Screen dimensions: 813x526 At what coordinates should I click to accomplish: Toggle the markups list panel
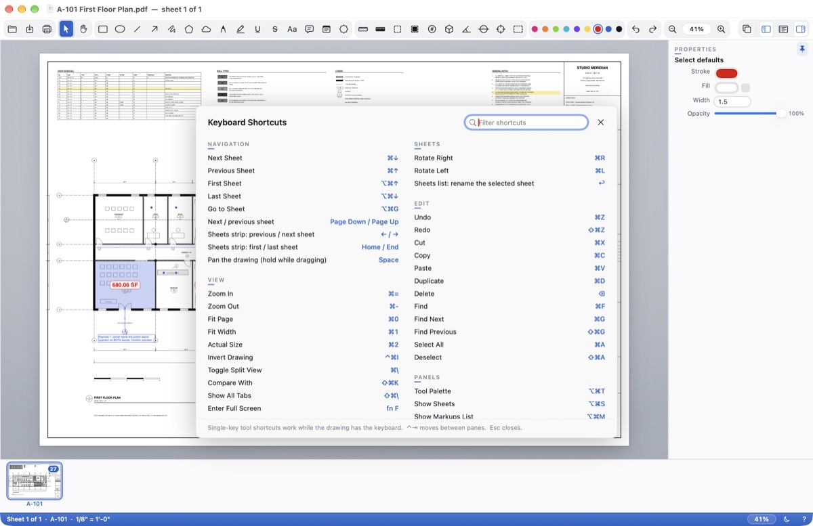(783, 29)
